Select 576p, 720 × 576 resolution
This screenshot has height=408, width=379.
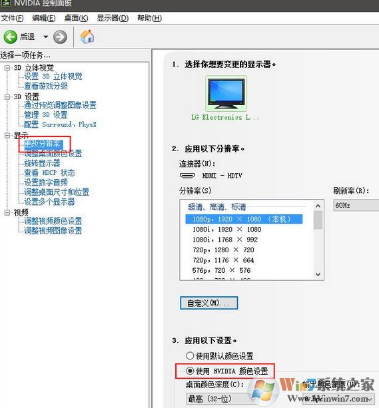point(221,271)
